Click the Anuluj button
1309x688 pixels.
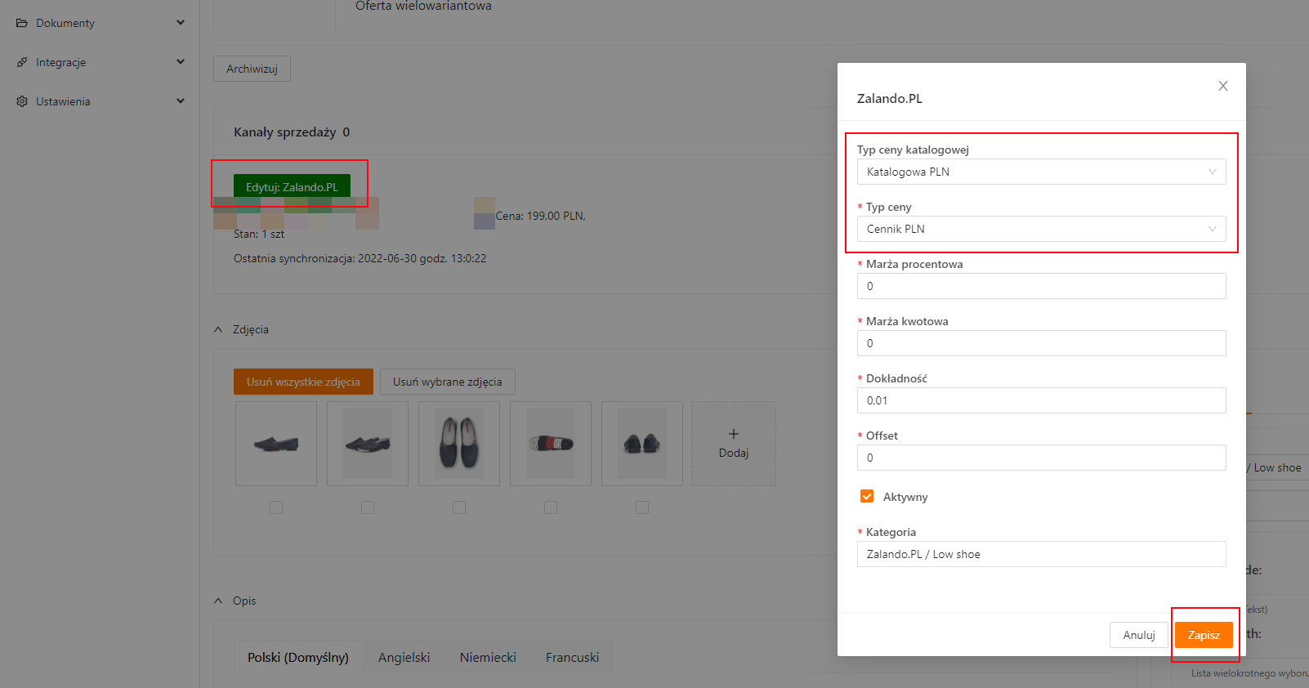tap(1138, 635)
